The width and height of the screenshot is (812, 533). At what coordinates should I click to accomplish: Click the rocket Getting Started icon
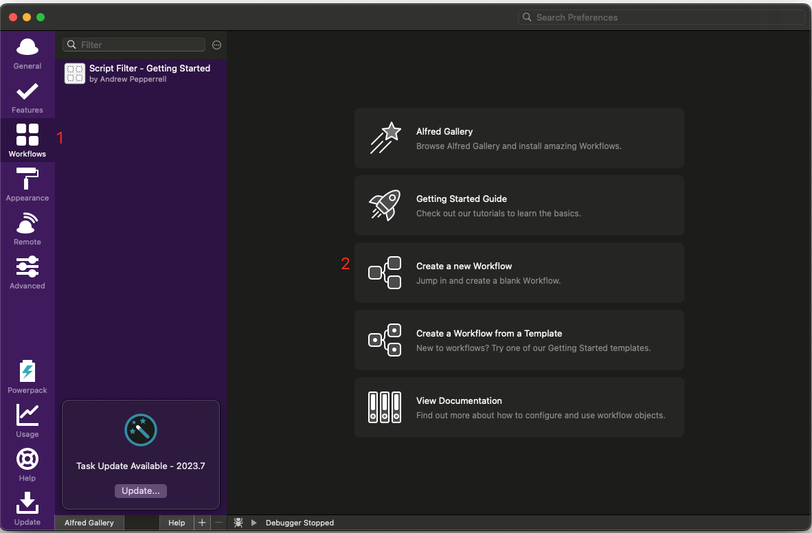(x=385, y=205)
